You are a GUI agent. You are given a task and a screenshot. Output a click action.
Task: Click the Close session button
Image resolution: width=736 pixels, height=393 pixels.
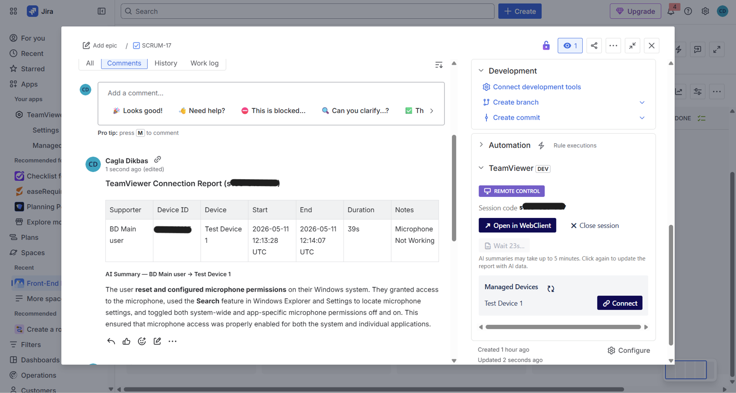tap(594, 225)
